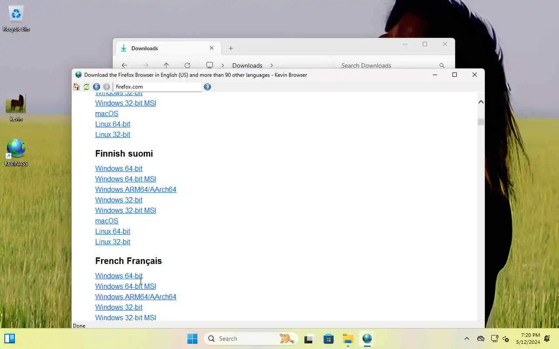Download Finnish Windows 32-bit
This screenshot has height=349, width=559.
click(119, 200)
